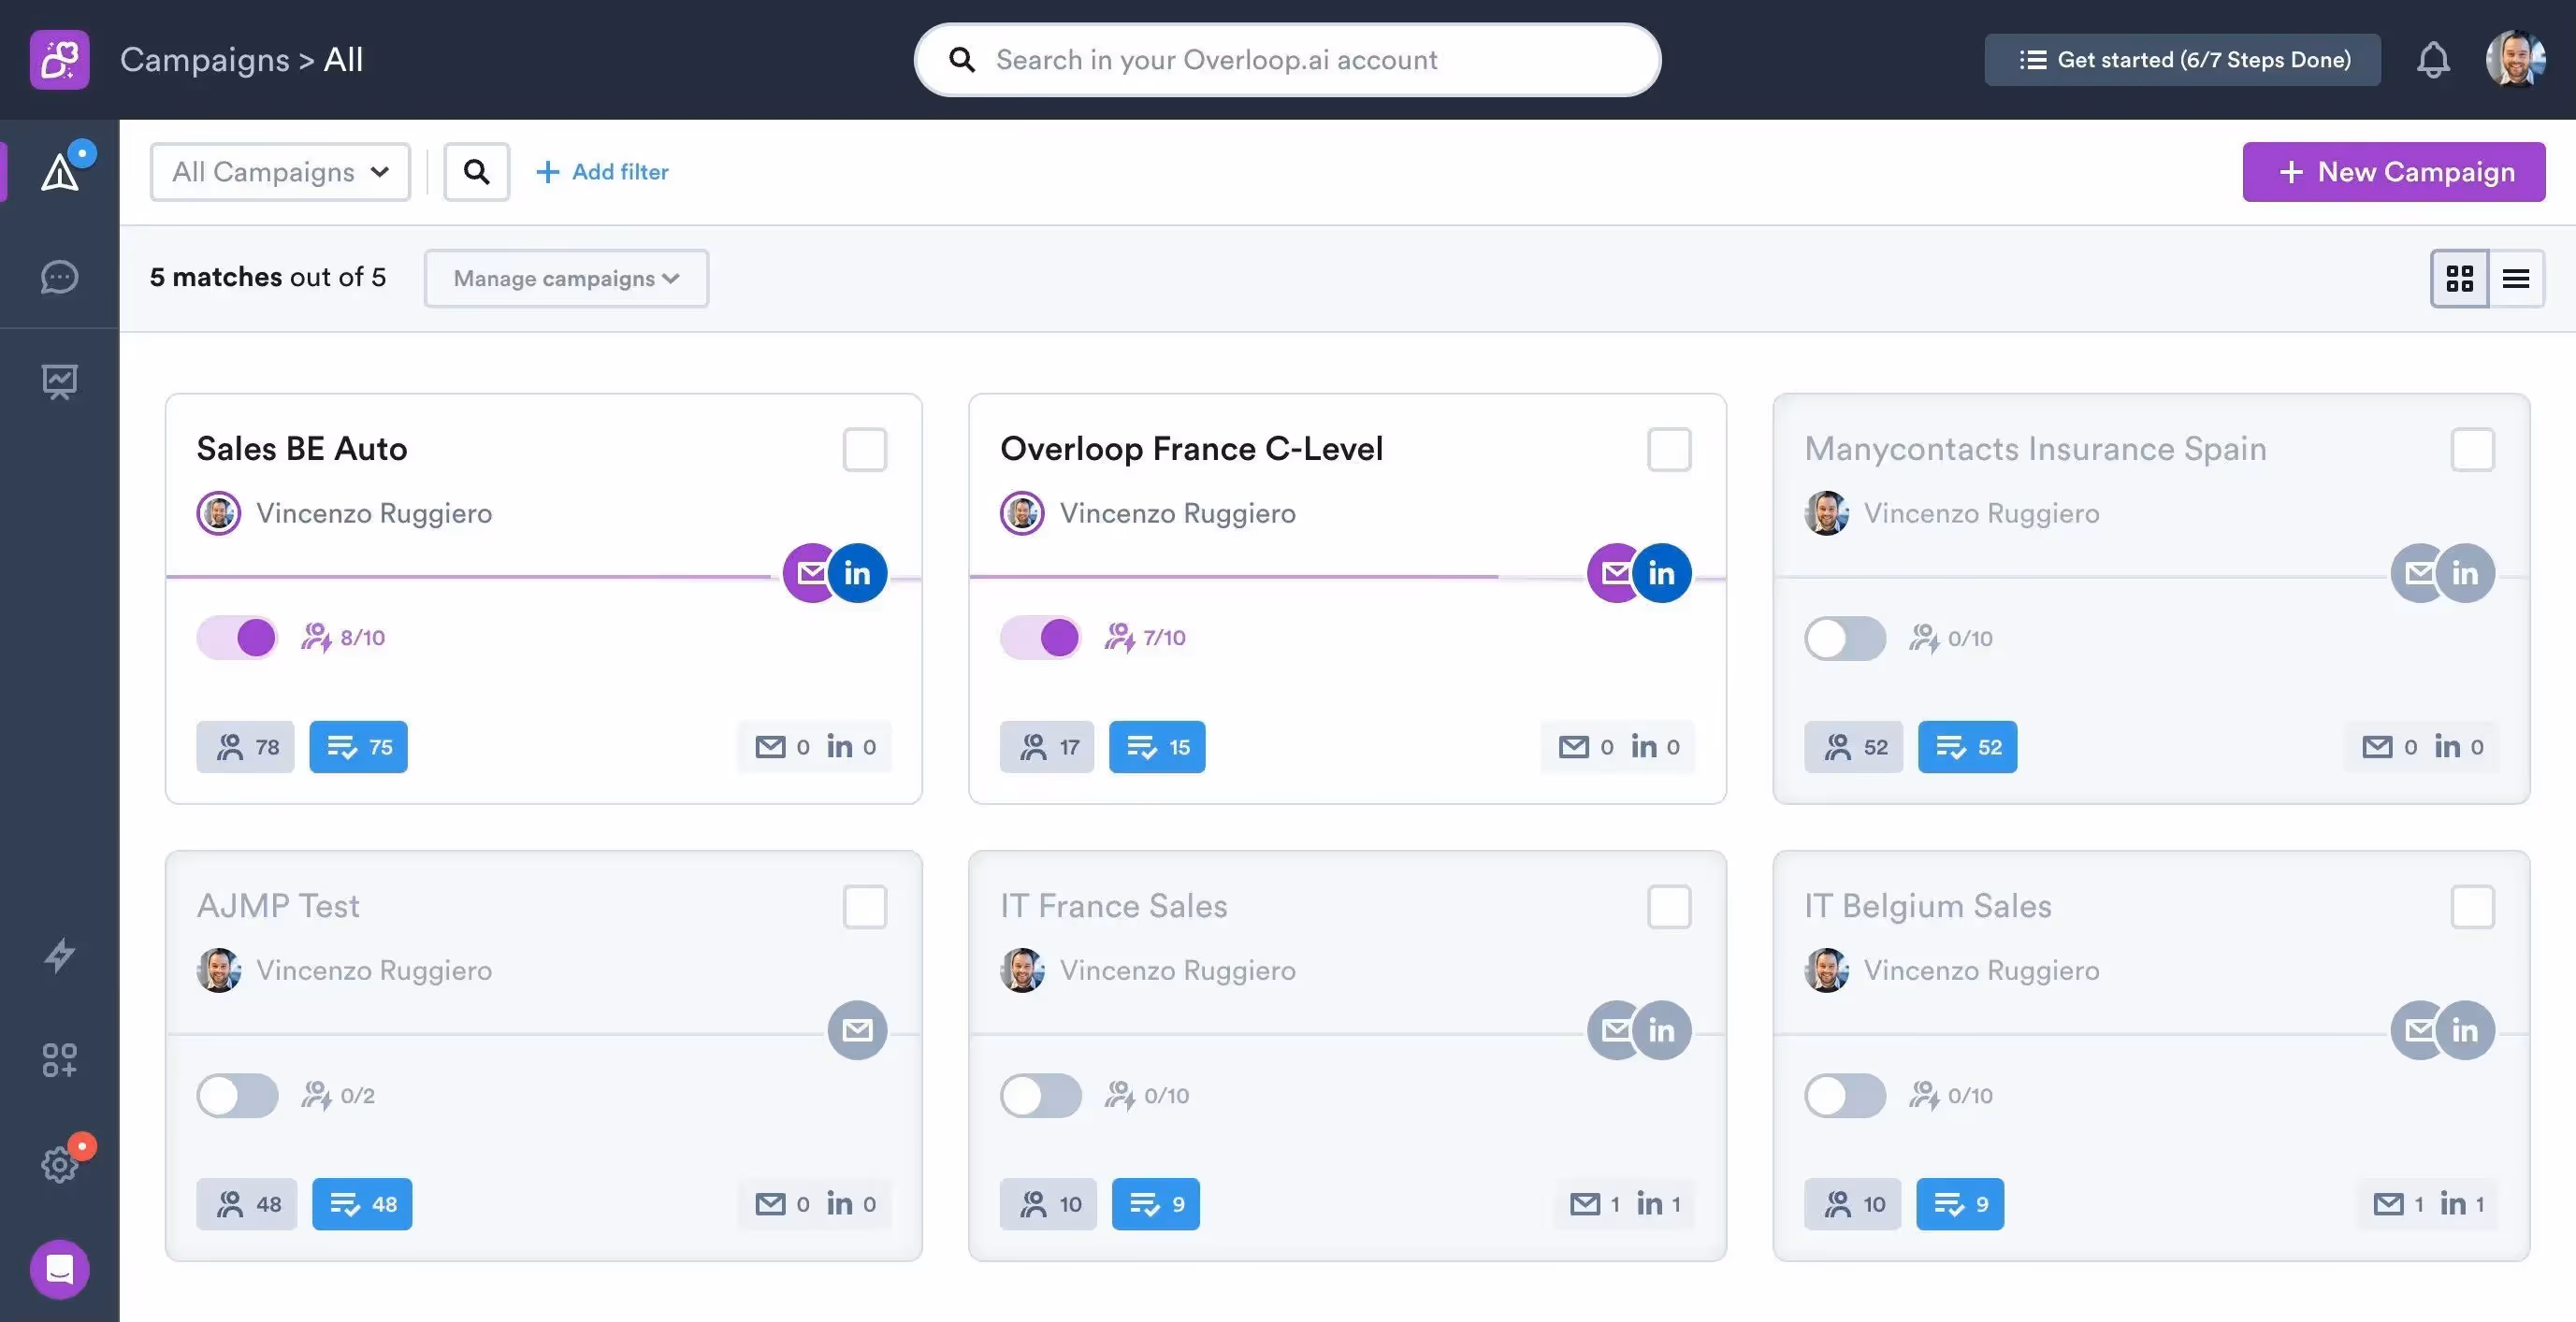
Task: Enable the IT France Sales campaign toggle
Action: click(1040, 1095)
